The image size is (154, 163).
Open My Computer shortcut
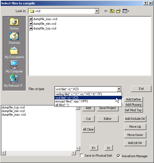point(14,67)
